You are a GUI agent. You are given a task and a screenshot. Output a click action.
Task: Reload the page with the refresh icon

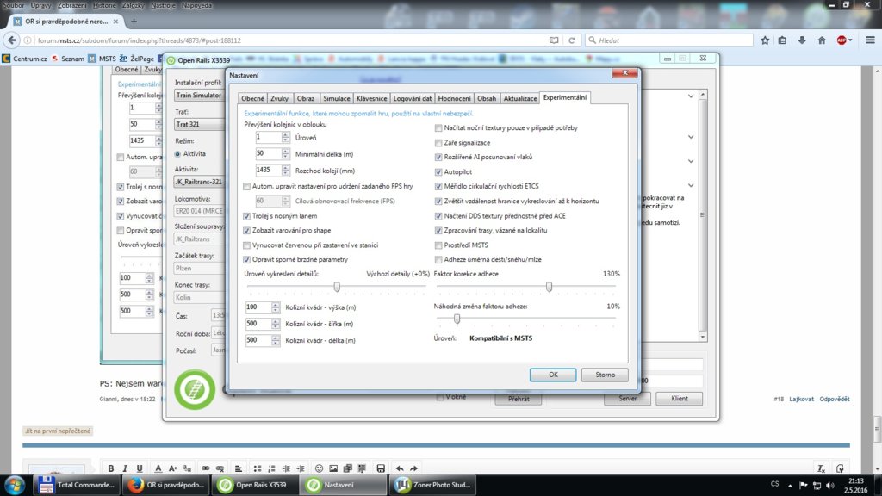pyautogui.click(x=572, y=40)
